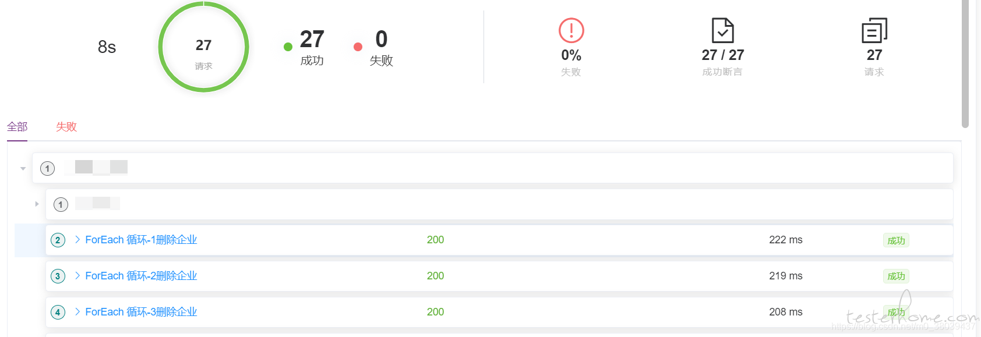Switch to the 全部 tab
Image resolution: width=981 pixels, height=337 pixels.
[x=17, y=127]
